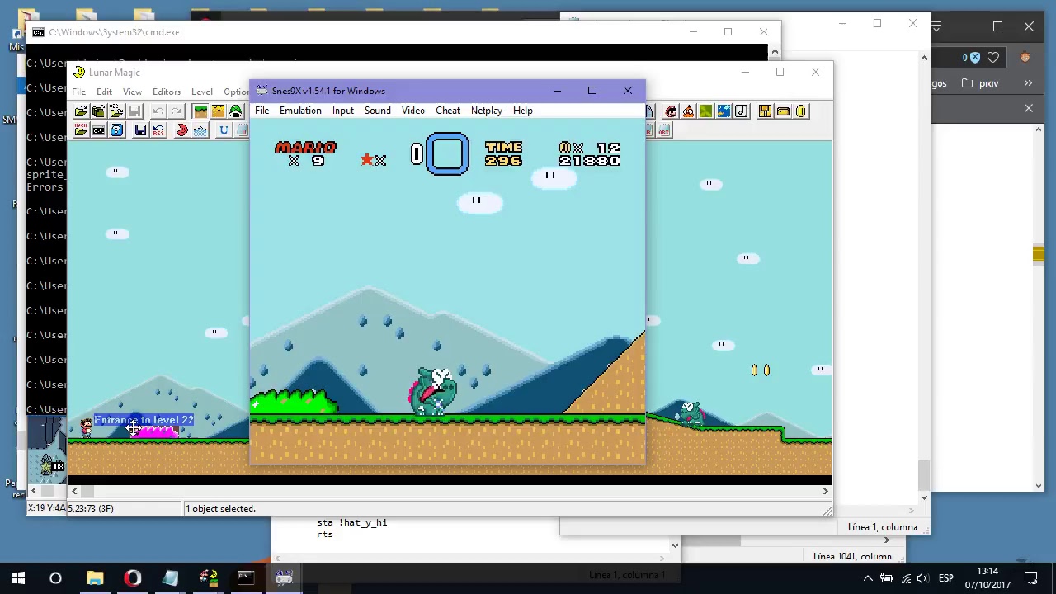Open the File menu in Snes9X
Viewport: 1056px width, 594px height.
tap(262, 111)
